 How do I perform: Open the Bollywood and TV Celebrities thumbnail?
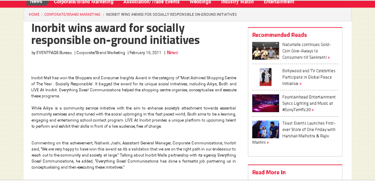coord(266,77)
